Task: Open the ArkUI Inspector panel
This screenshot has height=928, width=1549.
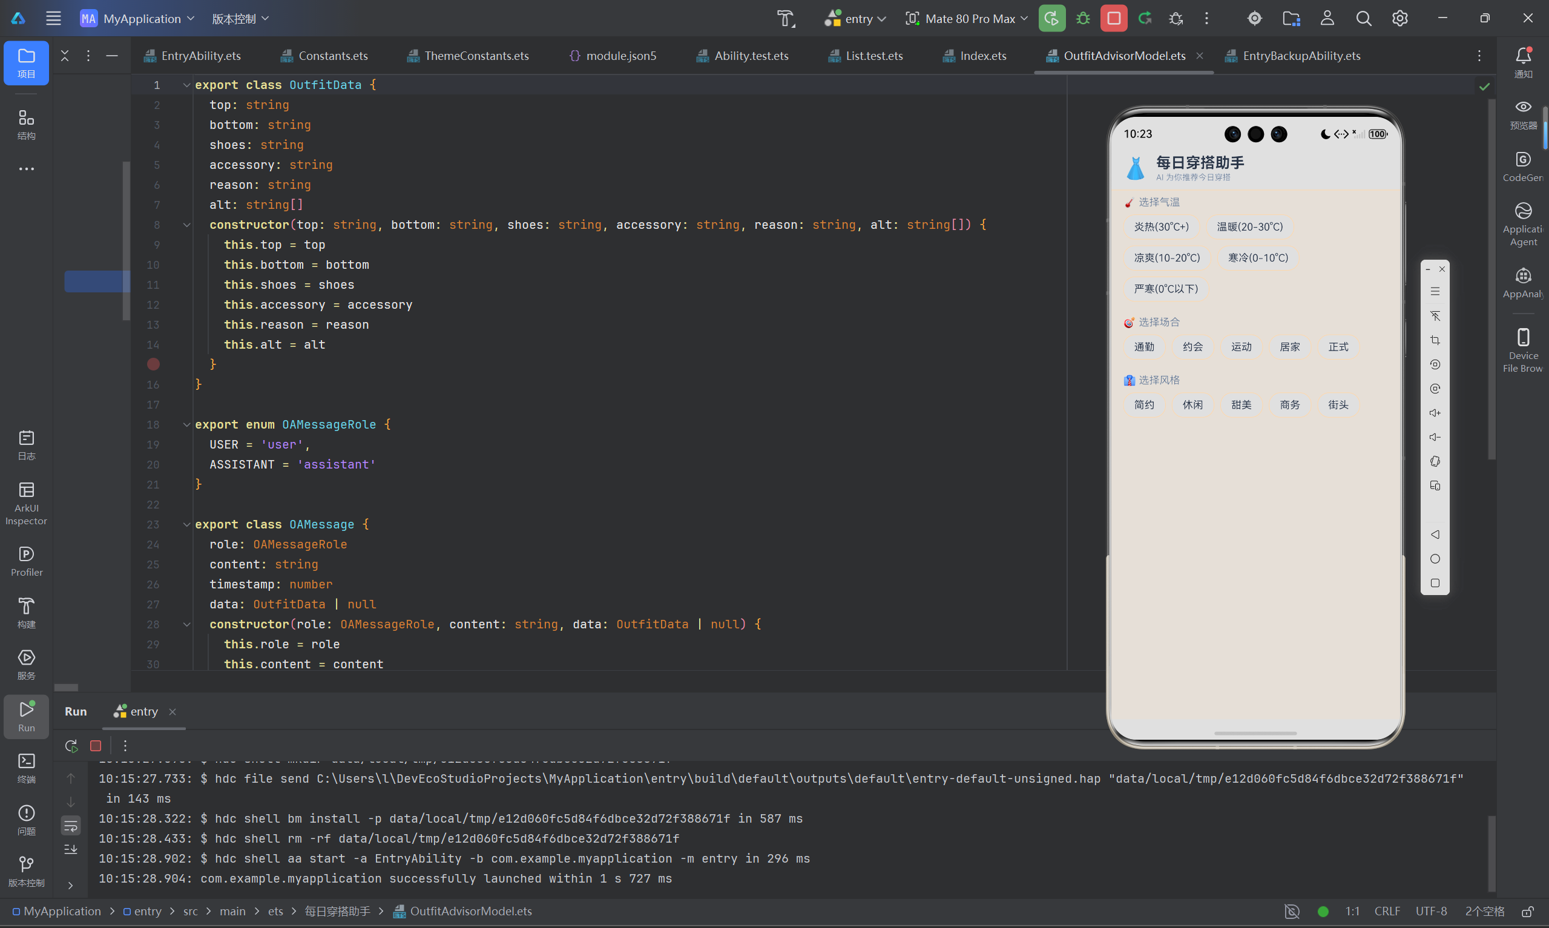Action: coord(26,503)
